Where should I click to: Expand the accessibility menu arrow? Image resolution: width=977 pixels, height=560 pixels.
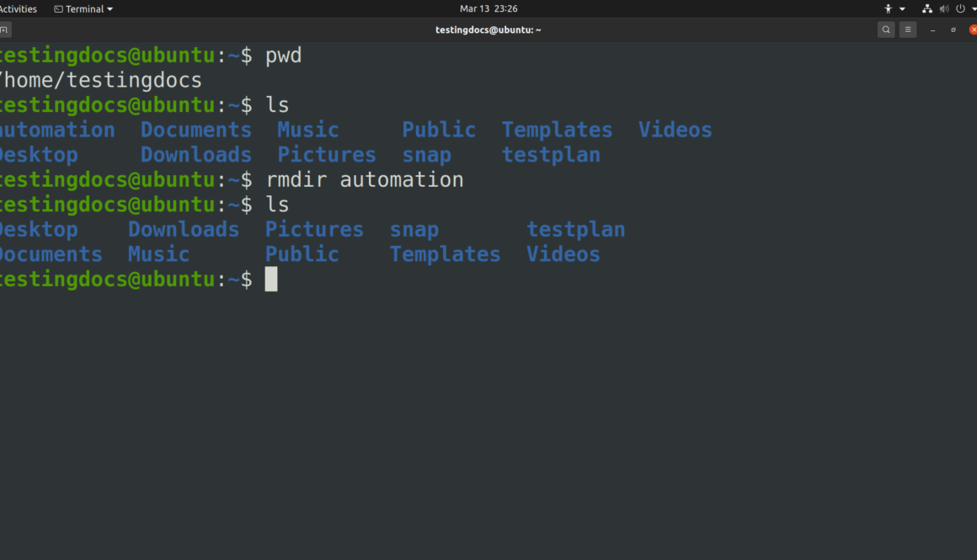tap(902, 9)
